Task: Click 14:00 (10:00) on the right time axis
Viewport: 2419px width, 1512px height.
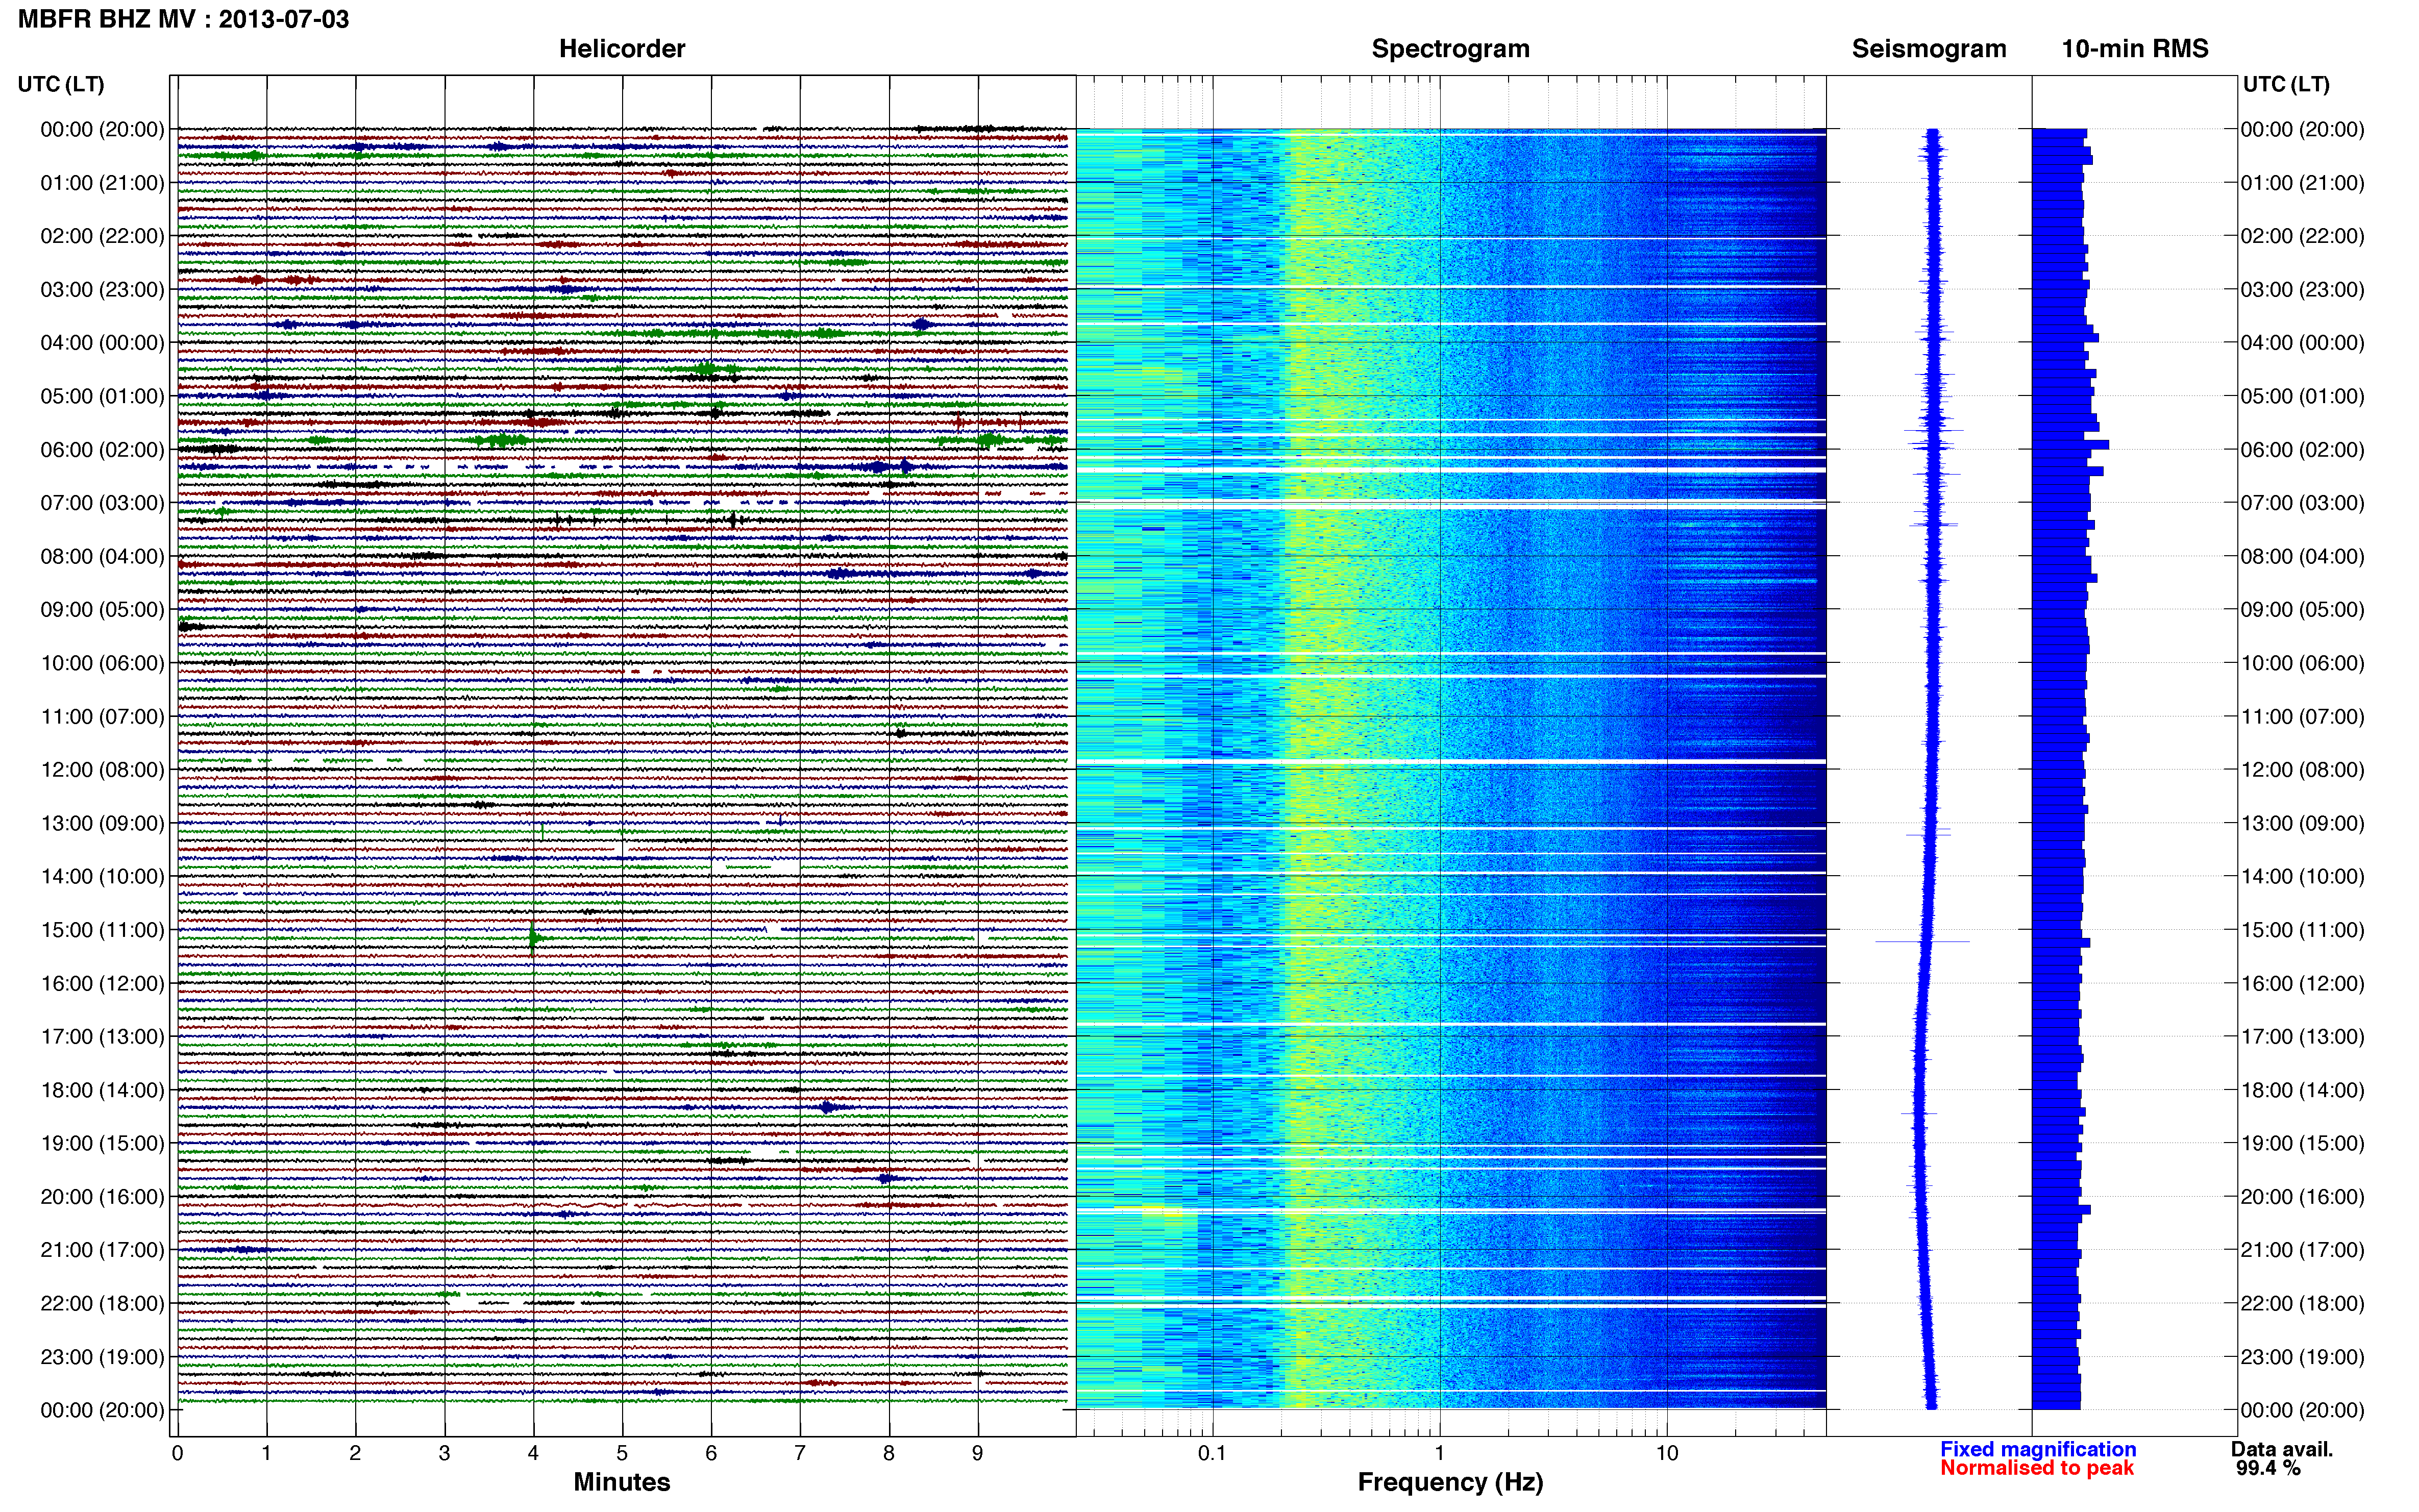Action: point(2303,877)
